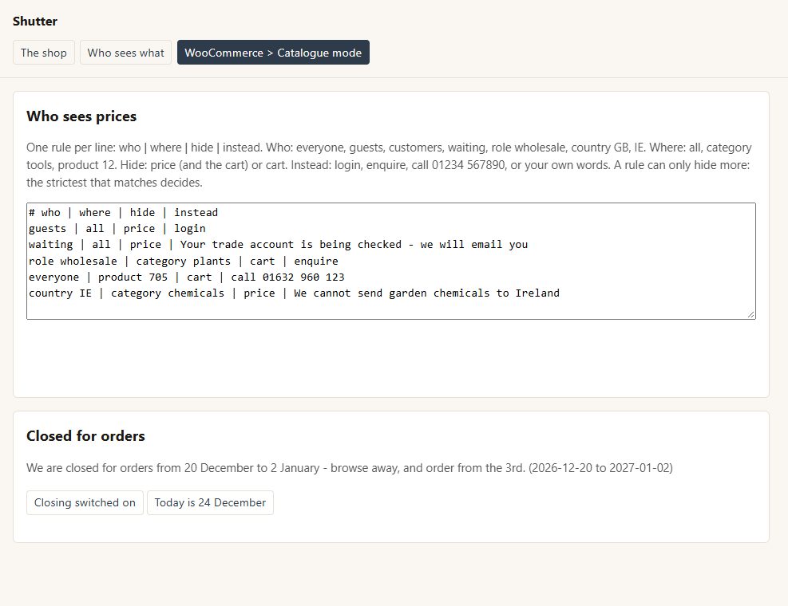Click the Today is 24 December chip
The height and width of the screenshot is (606, 788).
pos(210,502)
